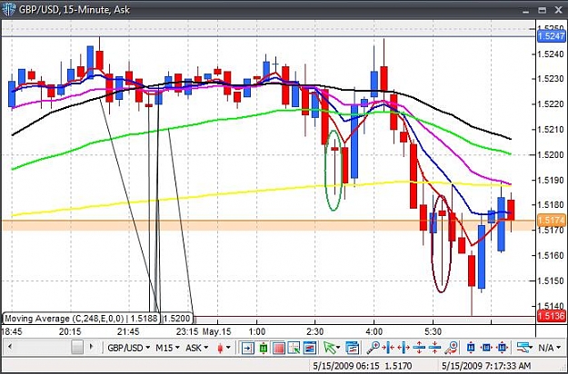Click the green candle chart shift icon
568x374 pixels.
pos(264,348)
